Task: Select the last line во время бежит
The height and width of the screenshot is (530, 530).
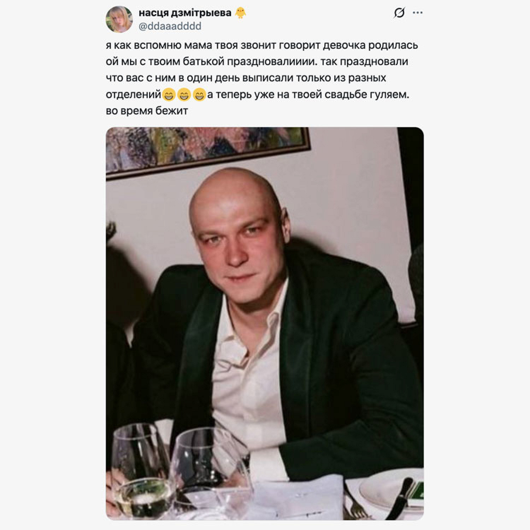Action: (147, 111)
